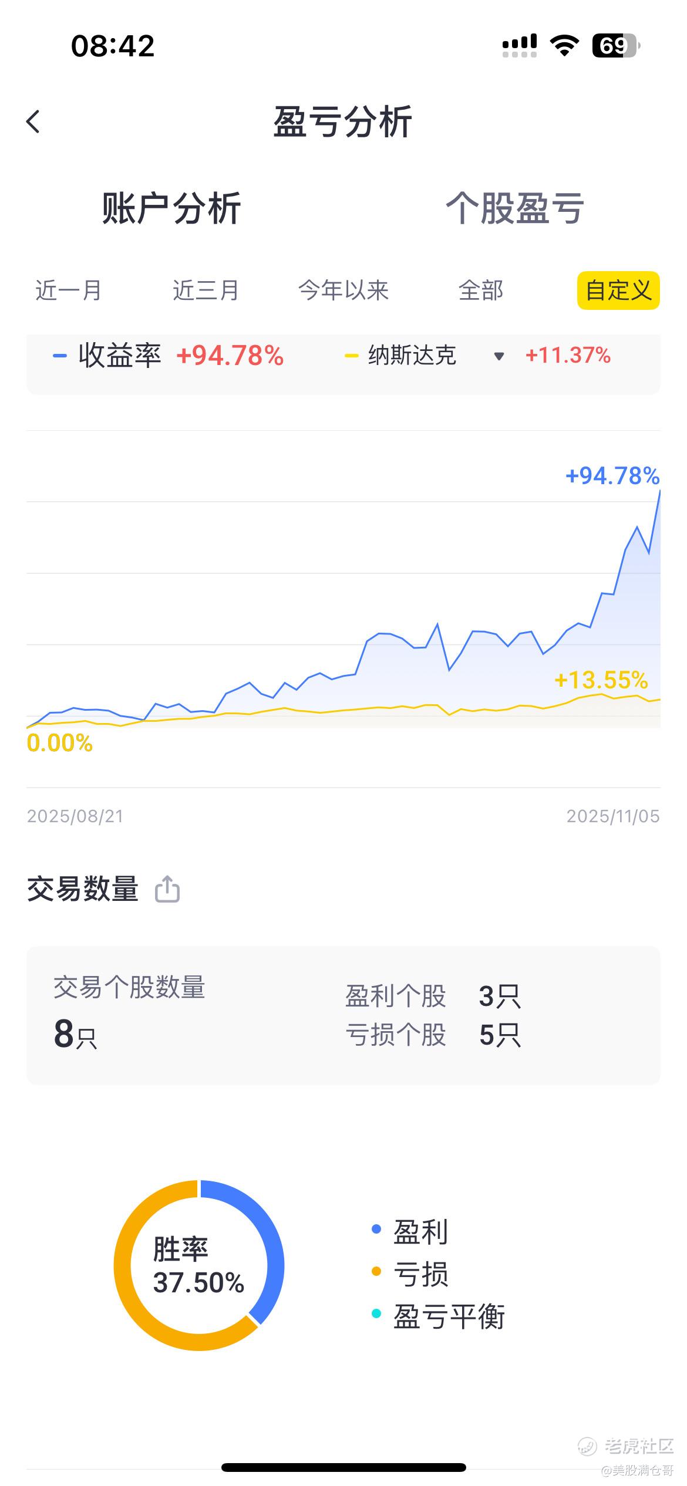The image size is (687, 1486).
Task: Tap the 胜率 37.50% donut chart
Action: click(198, 1267)
